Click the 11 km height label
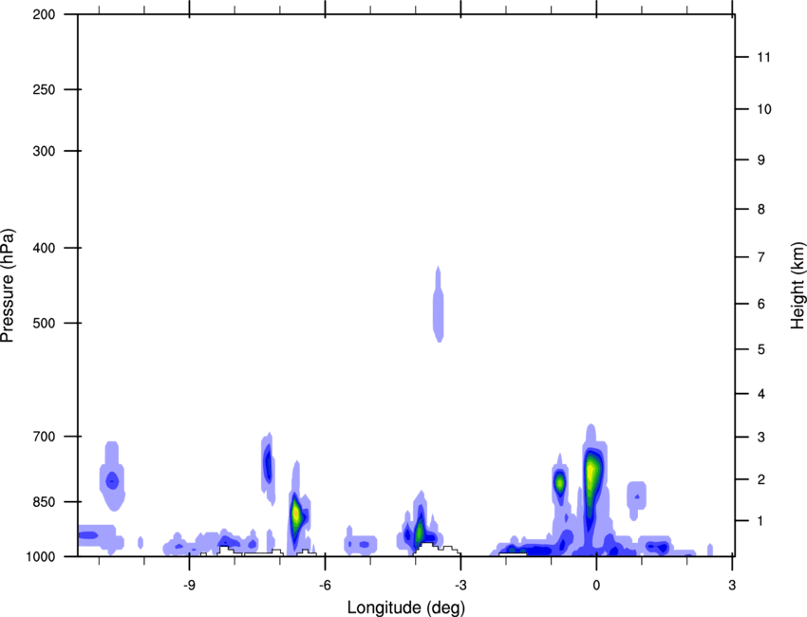The width and height of the screenshot is (807, 617). [x=763, y=57]
